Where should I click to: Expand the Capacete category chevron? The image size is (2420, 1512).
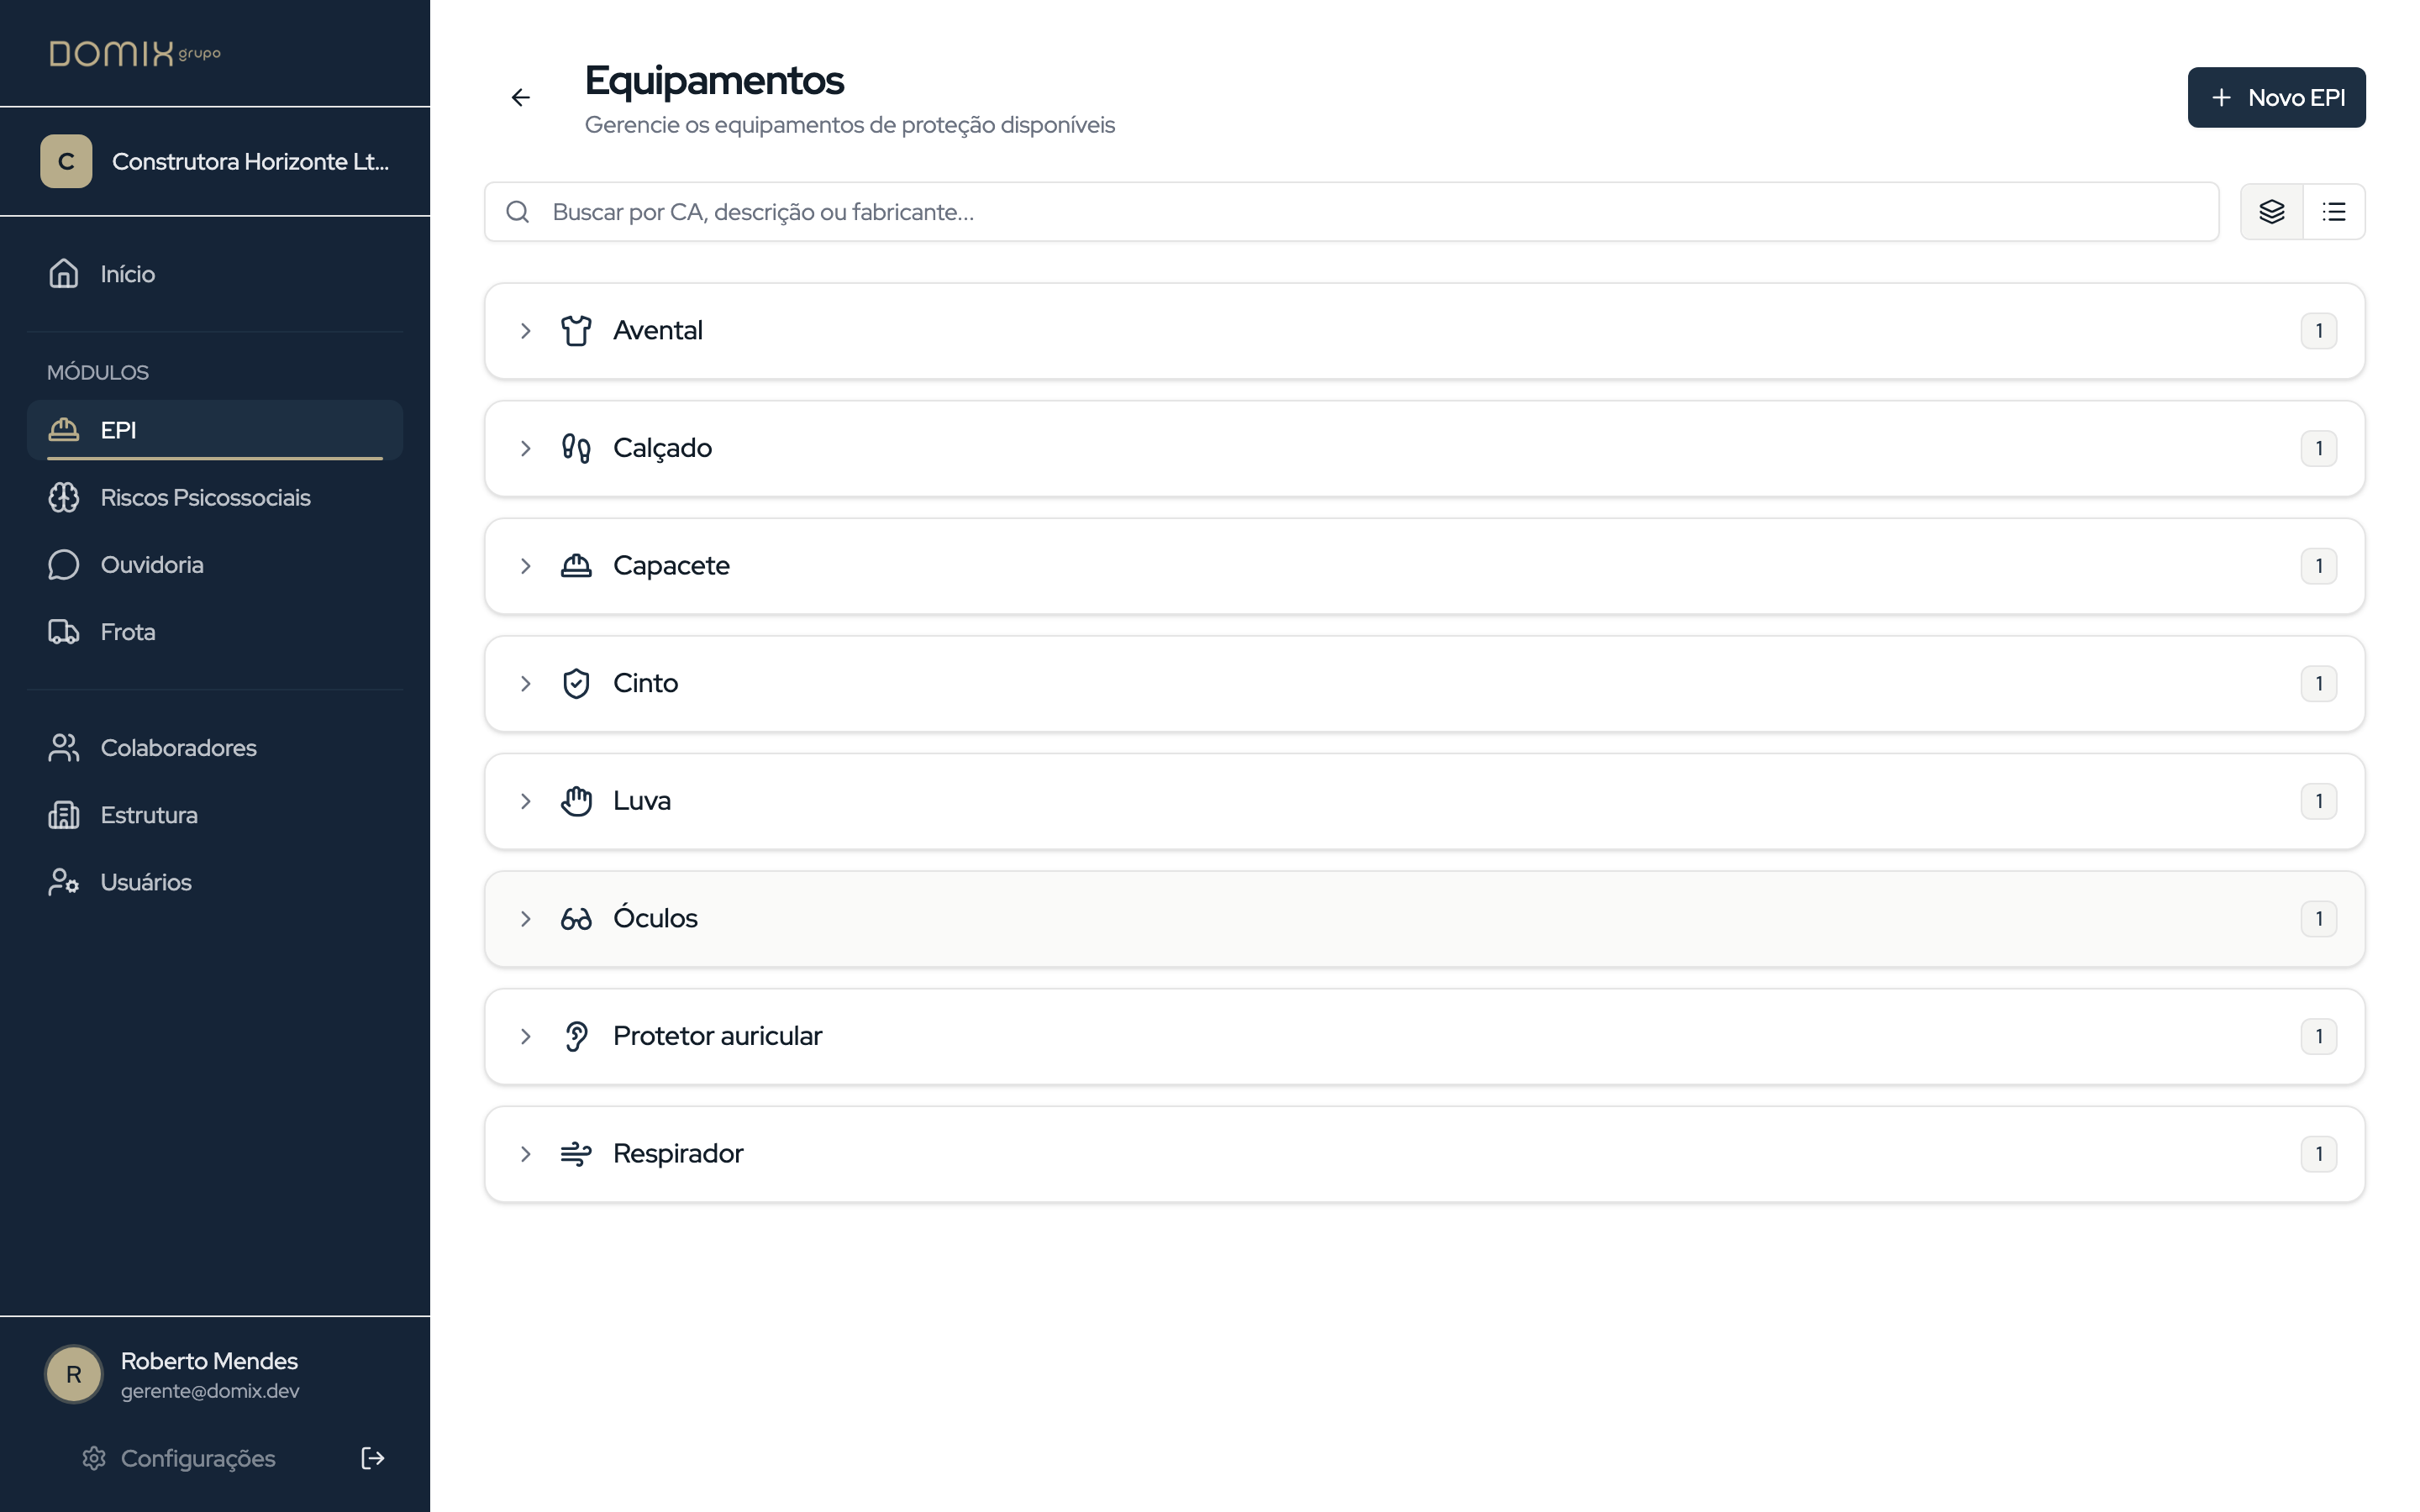point(526,566)
